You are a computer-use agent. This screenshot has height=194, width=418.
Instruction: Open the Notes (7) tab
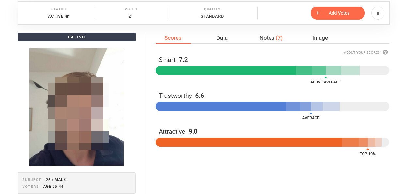click(271, 38)
